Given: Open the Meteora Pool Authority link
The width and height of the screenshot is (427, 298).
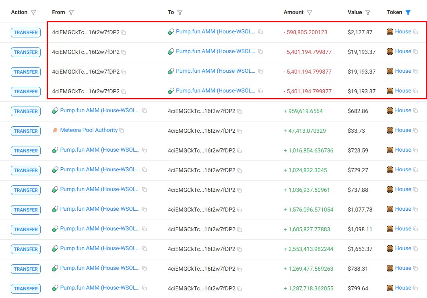Looking at the screenshot, I should (x=89, y=130).
